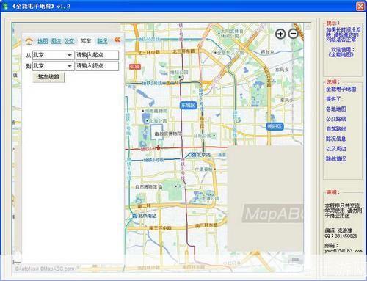The height and width of the screenshot is (281, 367).
Task: Click the zoom in plus icon
Action: pos(280,34)
